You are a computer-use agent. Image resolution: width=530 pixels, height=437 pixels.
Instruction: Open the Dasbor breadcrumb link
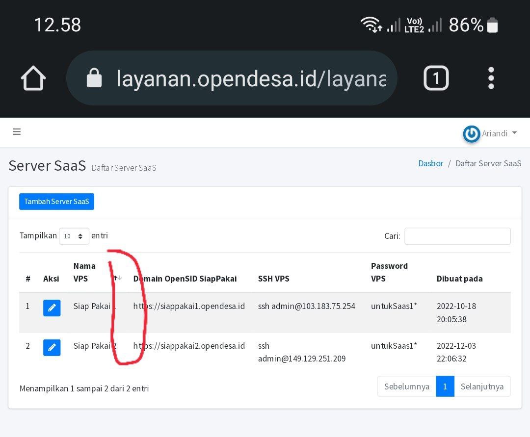coord(430,163)
